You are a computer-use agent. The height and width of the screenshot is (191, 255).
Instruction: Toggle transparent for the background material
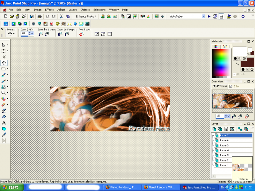[x=252, y=69]
